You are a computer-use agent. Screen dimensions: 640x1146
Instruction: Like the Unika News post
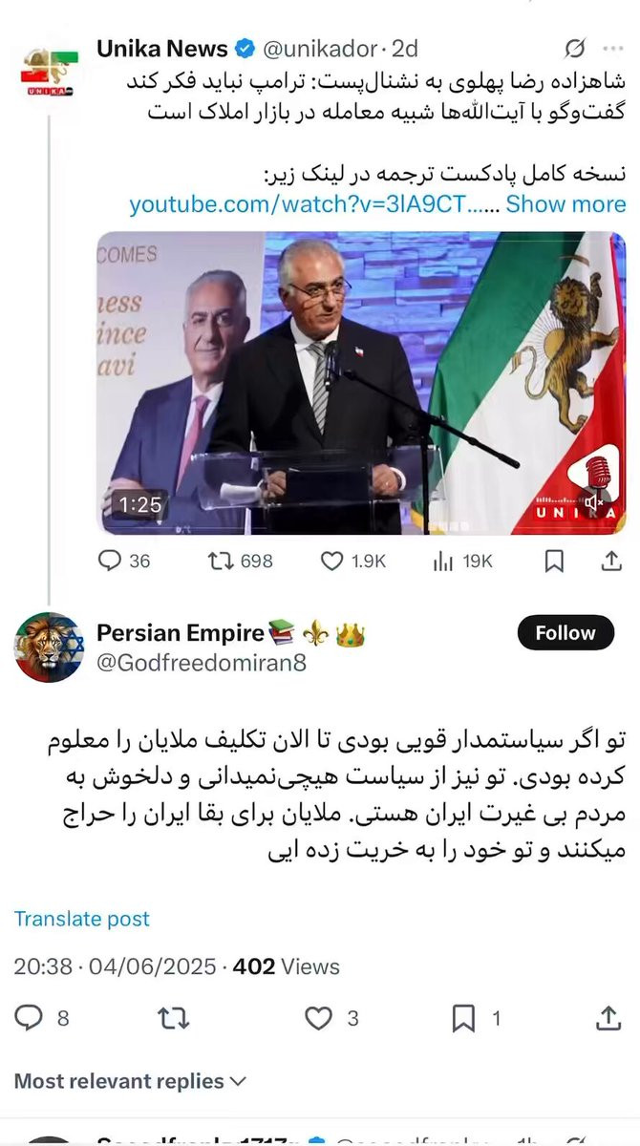(x=352, y=562)
